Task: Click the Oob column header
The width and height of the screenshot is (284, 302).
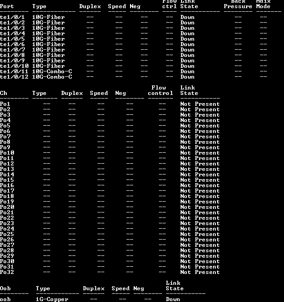Action: point(5,288)
